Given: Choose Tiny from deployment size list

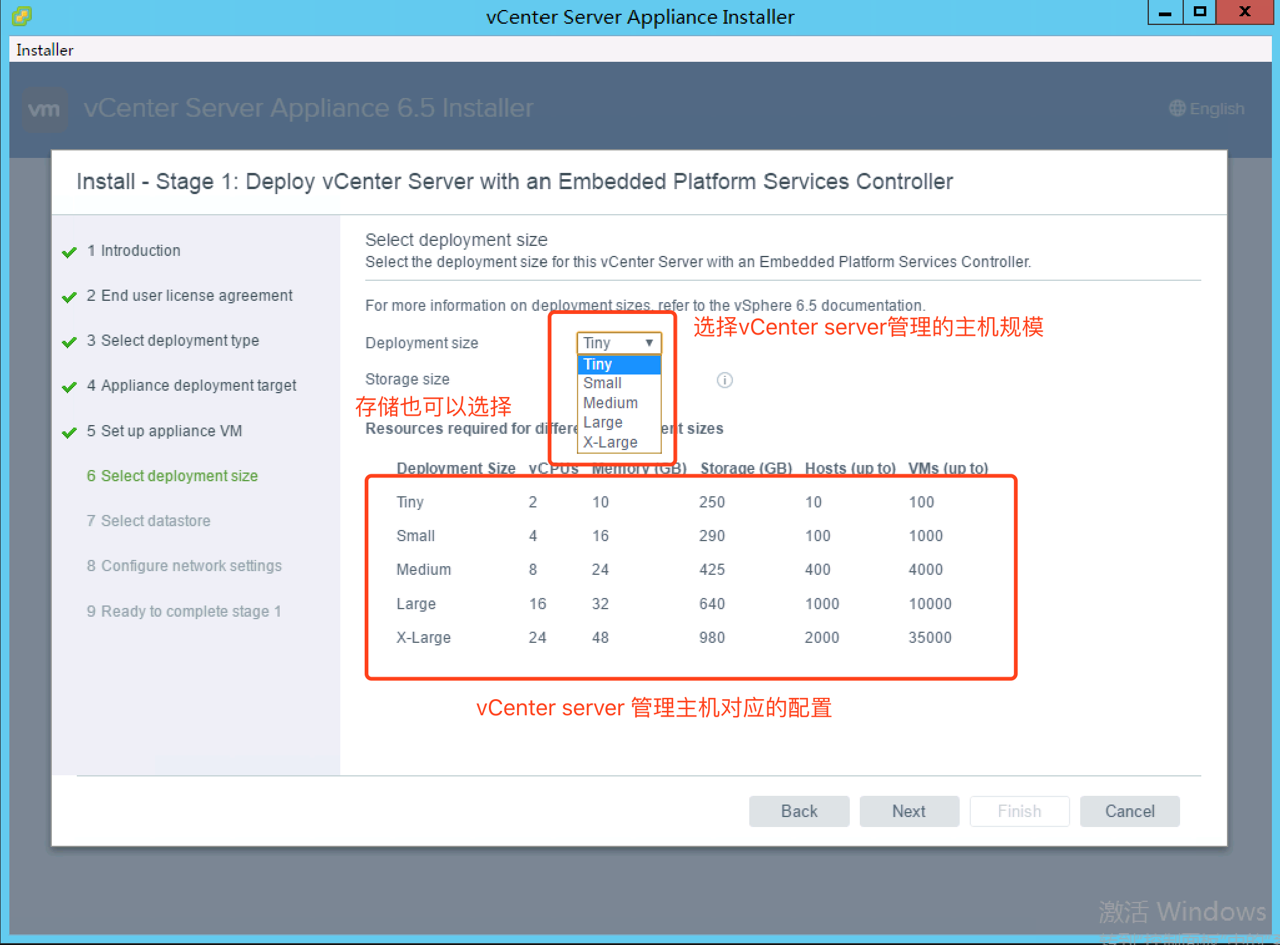Looking at the screenshot, I should click(x=619, y=364).
